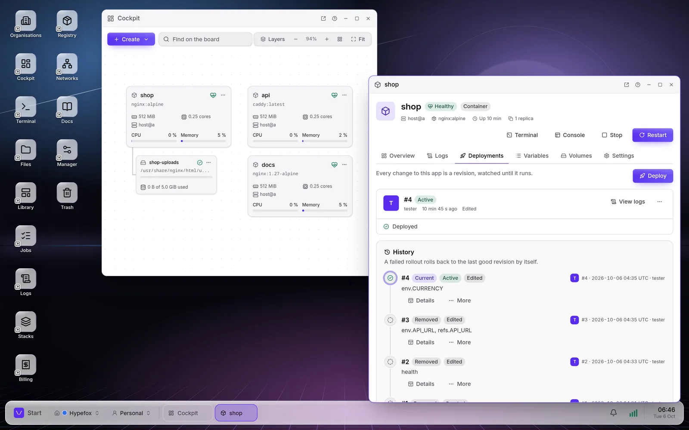689x430 pixels.
Task: Show Details for revision #2
Action: coord(421,384)
